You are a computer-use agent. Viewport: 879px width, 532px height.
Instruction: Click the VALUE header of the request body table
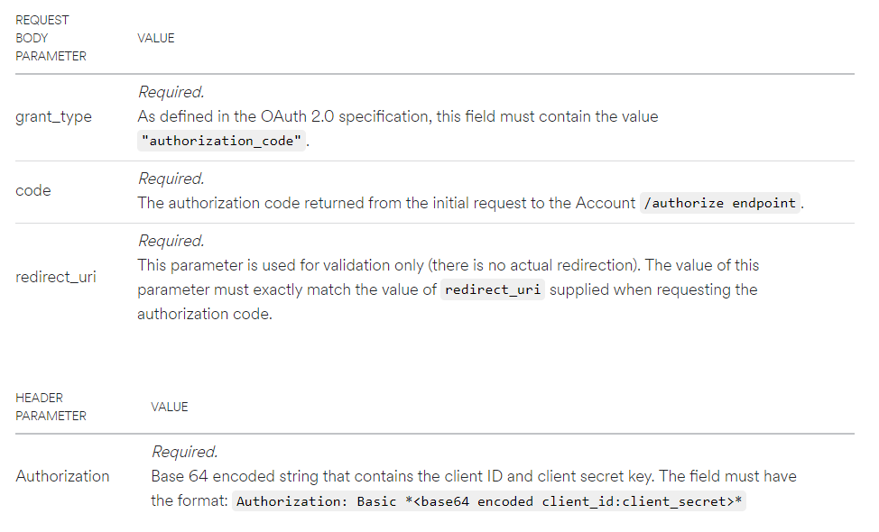[x=155, y=38]
